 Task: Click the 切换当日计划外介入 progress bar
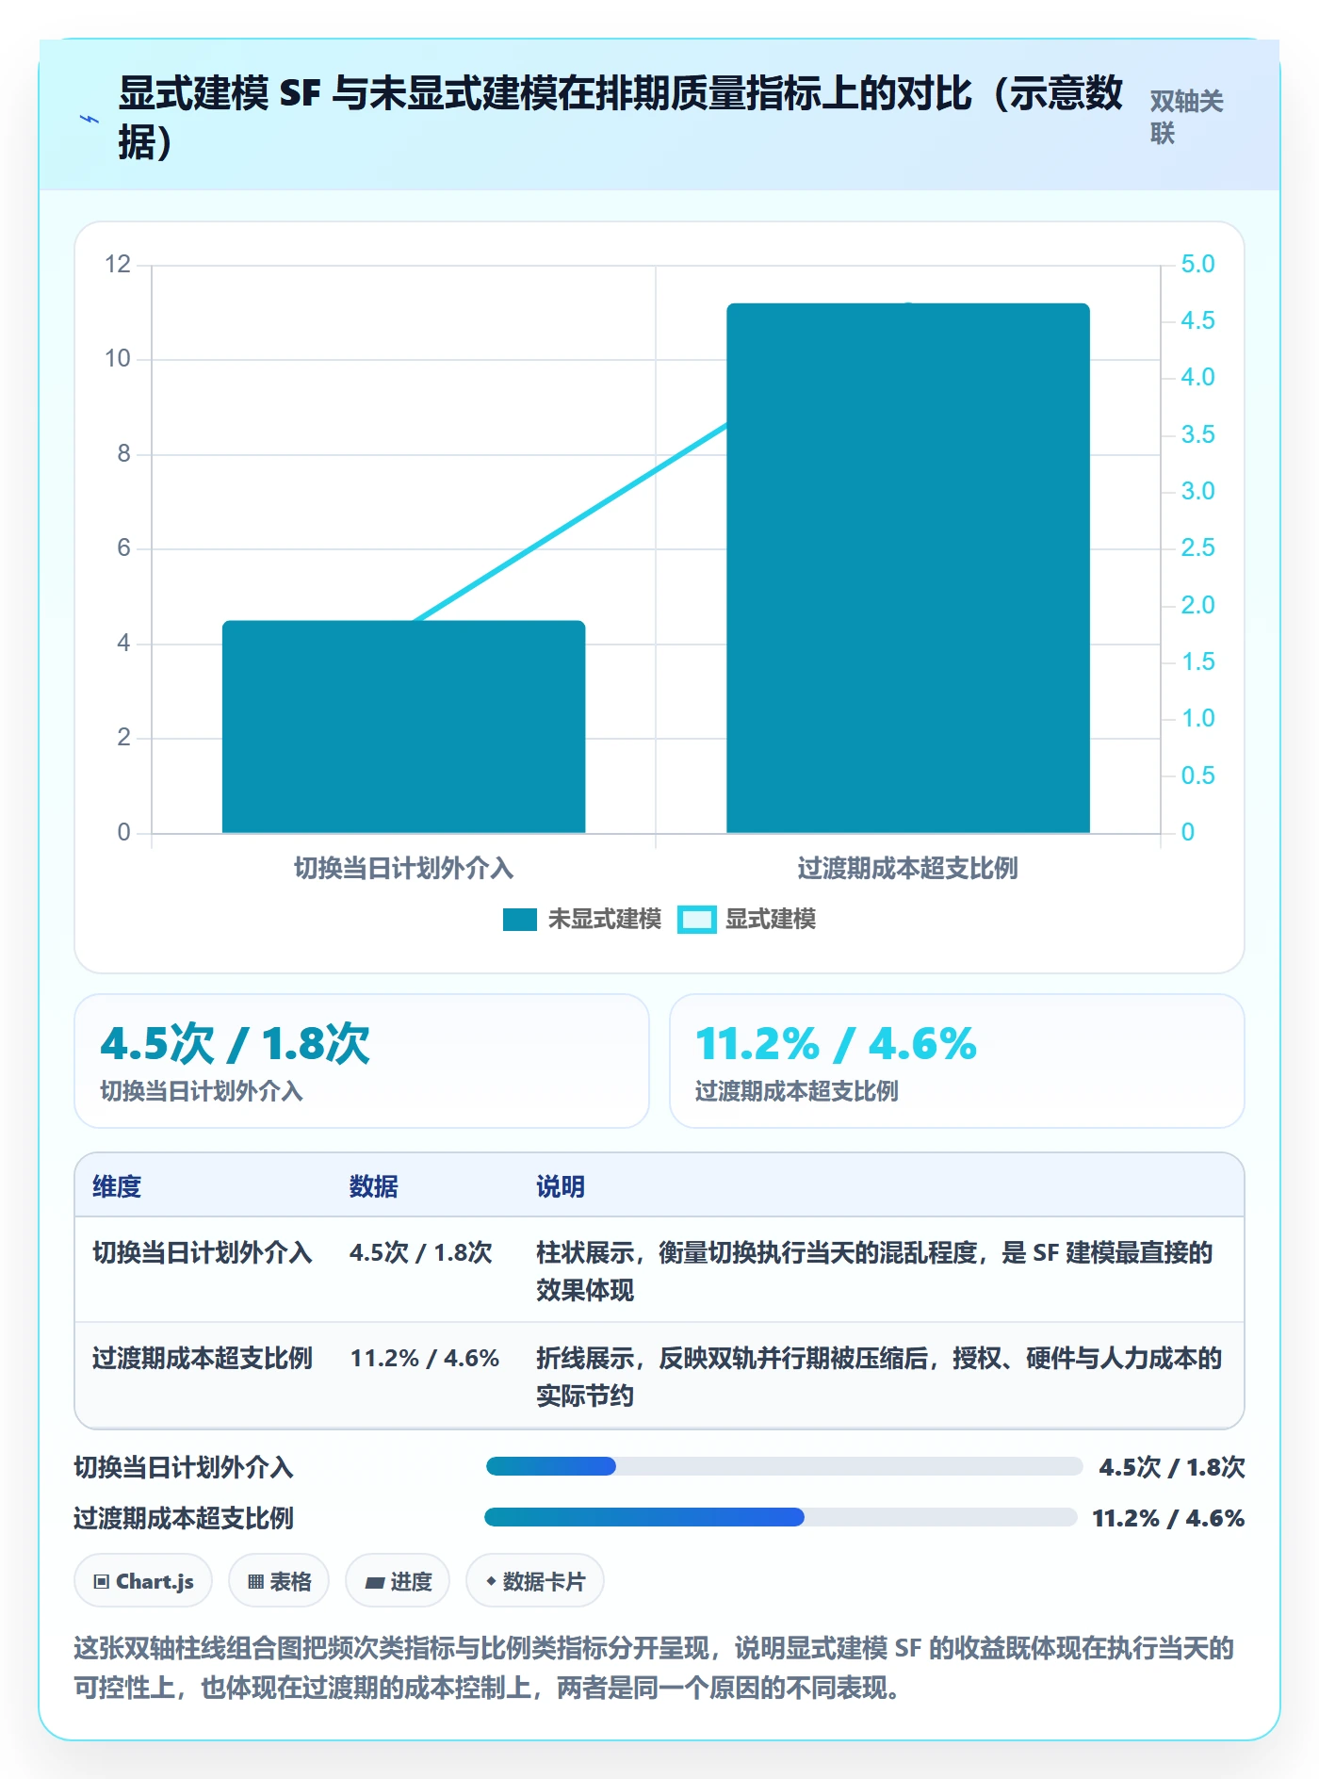pyautogui.click(x=784, y=1466)
